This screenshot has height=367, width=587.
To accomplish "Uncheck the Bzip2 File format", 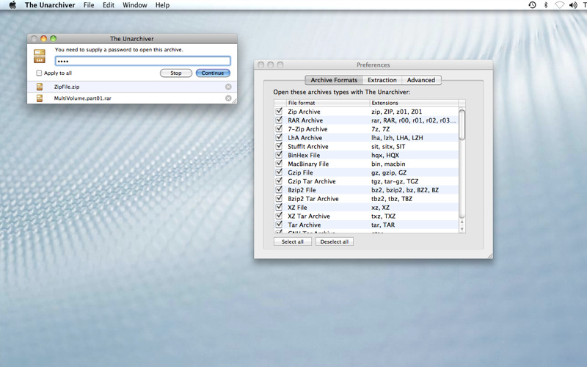I will tap(279, 189).
